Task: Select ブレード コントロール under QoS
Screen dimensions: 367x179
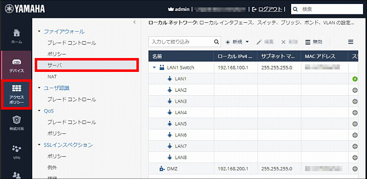Action: pyautogui.click(x=71, y=122)
